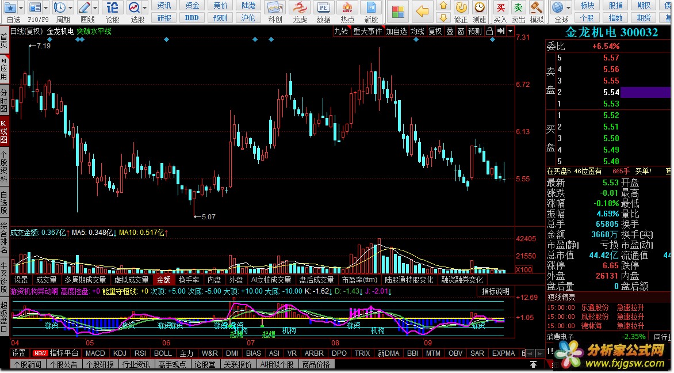
Task: Toggle the 窗 window option
Action: pyautogui.click(x=461, y=31)
